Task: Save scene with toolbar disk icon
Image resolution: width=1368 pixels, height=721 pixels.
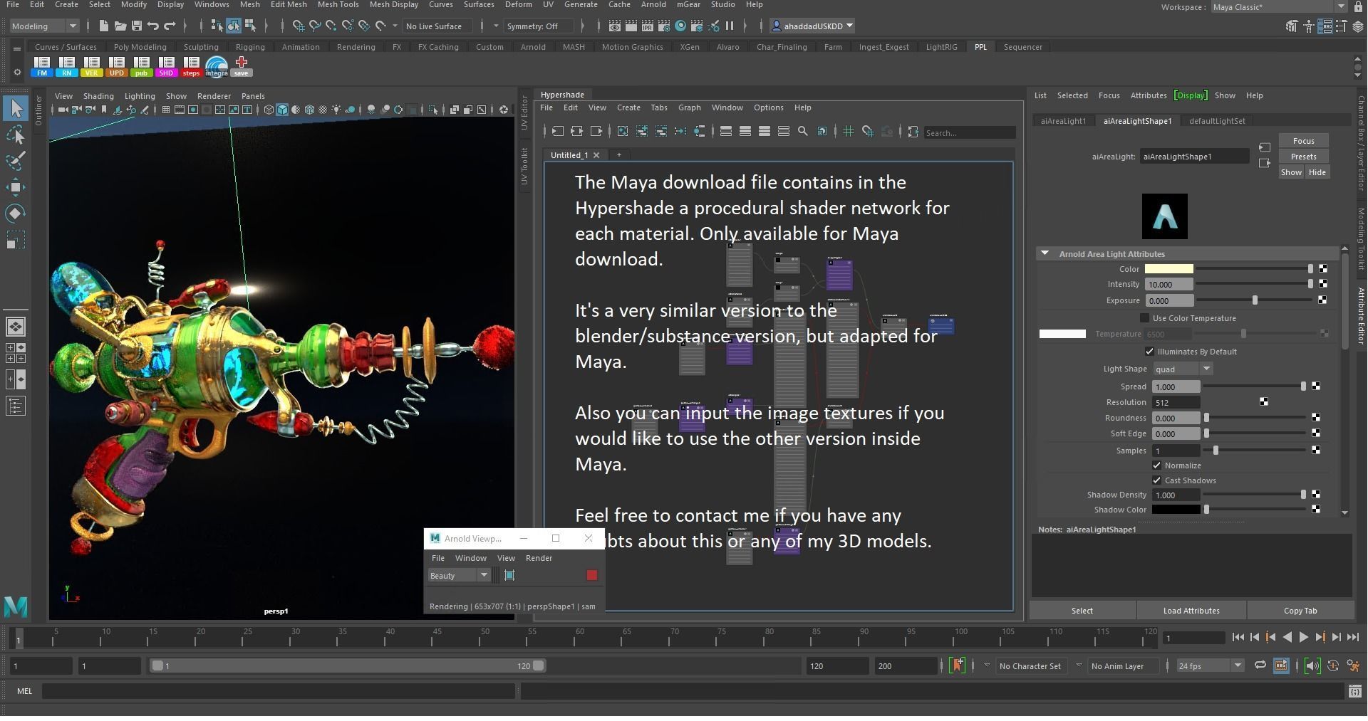Action: [137, 26]
